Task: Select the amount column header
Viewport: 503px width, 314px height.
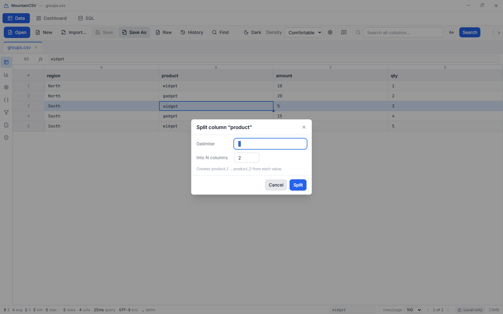Action: point(330,76)
